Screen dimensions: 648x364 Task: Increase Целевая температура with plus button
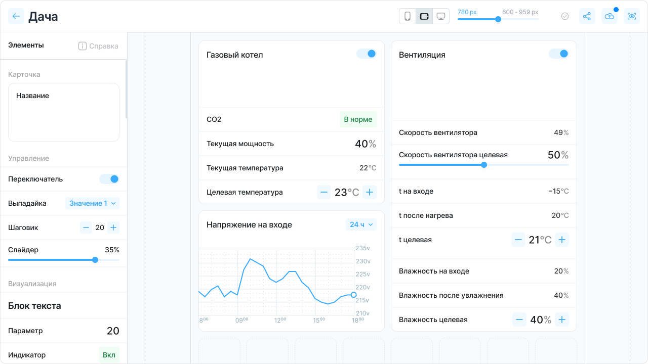pos(370,192)
